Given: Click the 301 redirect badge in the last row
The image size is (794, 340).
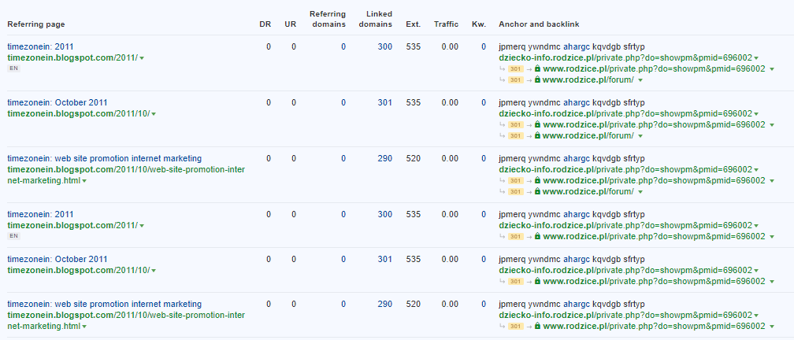Looking at the screenshot, I should [x=516, y=326].
